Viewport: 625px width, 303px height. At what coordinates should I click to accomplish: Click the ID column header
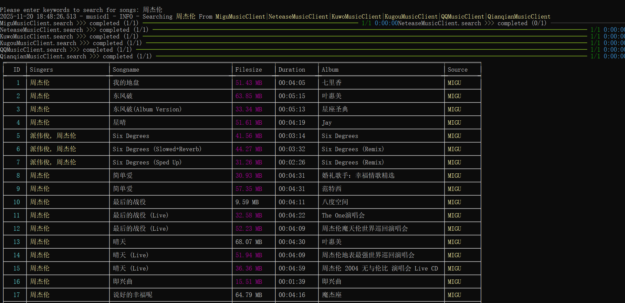click(x=17, y=70)
